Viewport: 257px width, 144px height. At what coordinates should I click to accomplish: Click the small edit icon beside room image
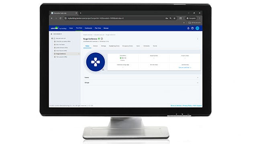tap(103, 70)
